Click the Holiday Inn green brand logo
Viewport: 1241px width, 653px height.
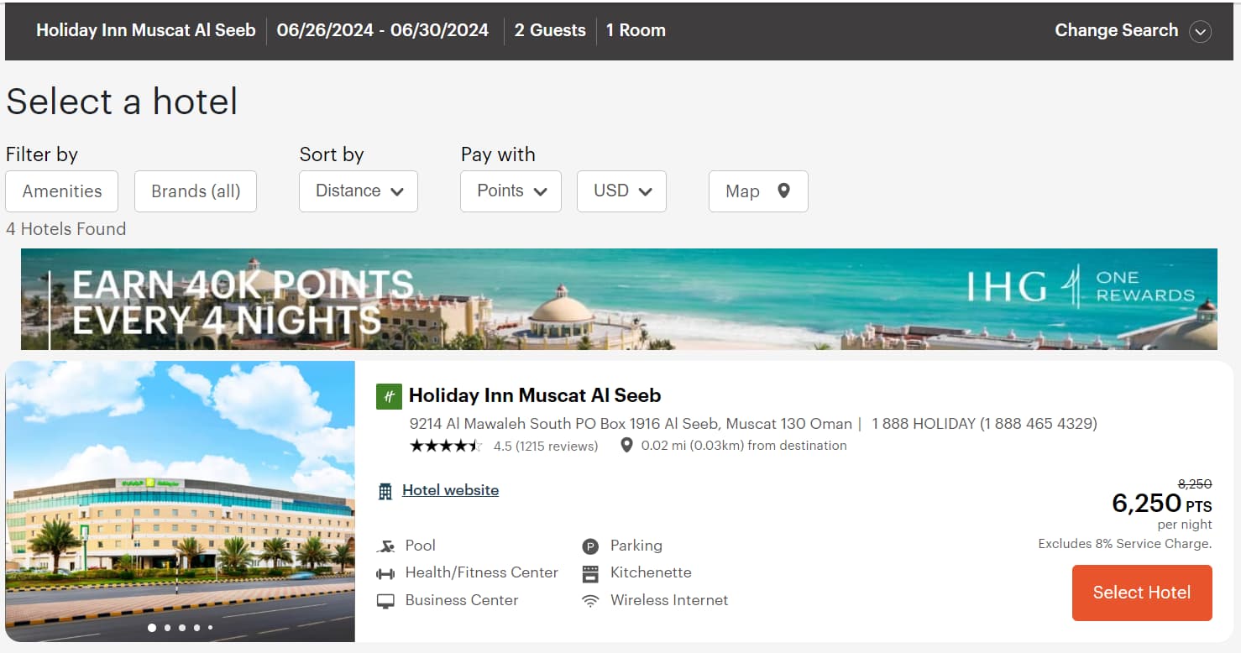click(389, 396)
